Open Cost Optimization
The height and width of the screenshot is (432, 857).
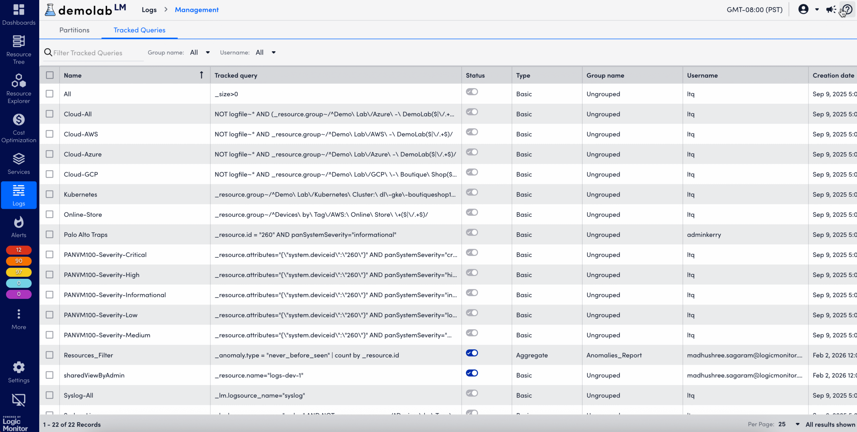pos(18,126)
